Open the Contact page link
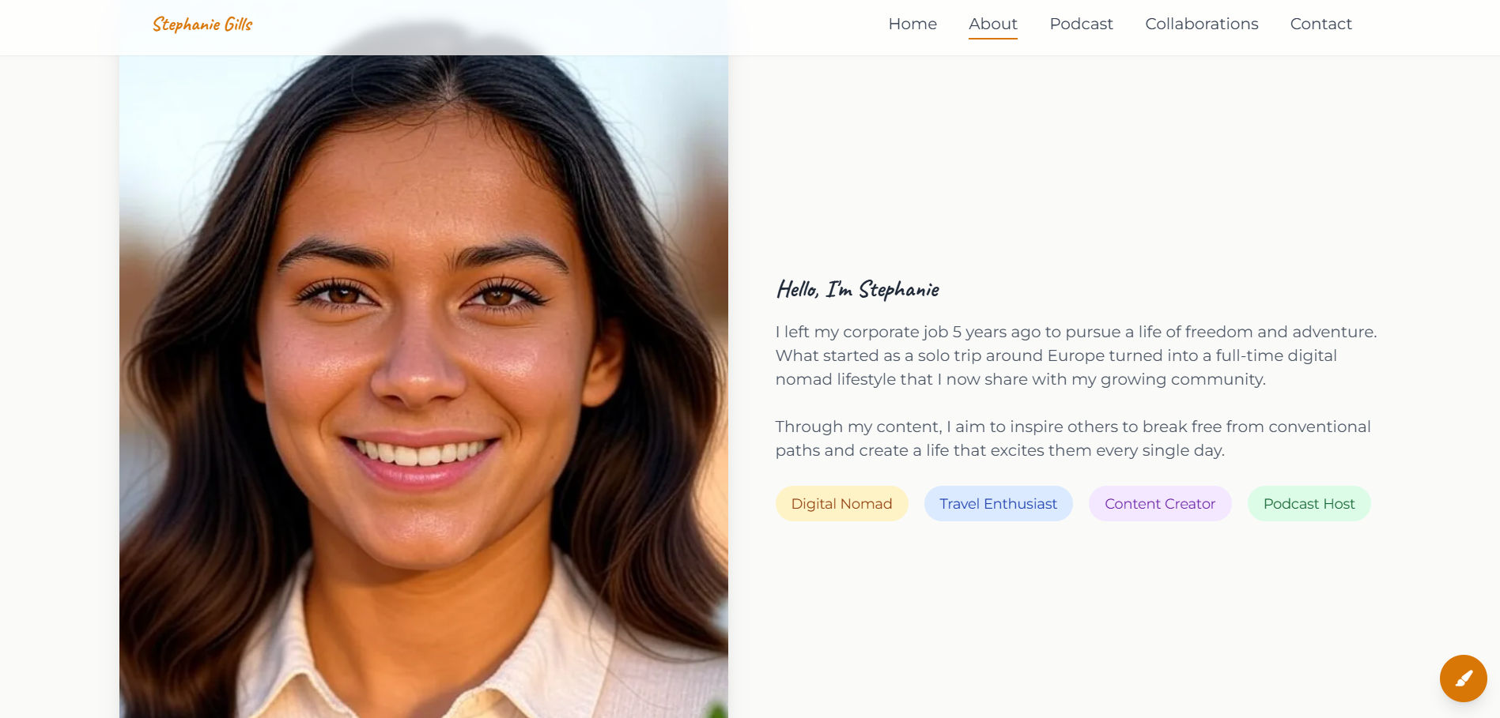 pos(1321,24)
